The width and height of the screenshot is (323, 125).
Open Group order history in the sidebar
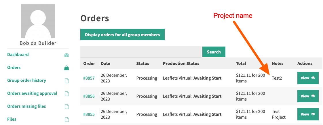[x=26, y=80]
